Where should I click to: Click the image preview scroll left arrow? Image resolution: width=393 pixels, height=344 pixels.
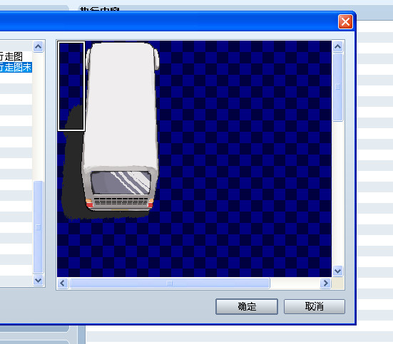63,283
